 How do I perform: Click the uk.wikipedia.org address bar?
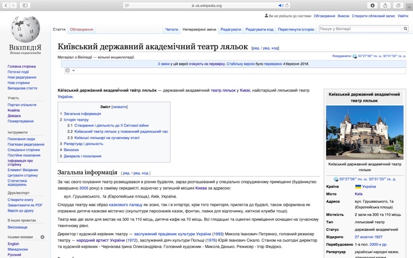[x=206, y=5]
